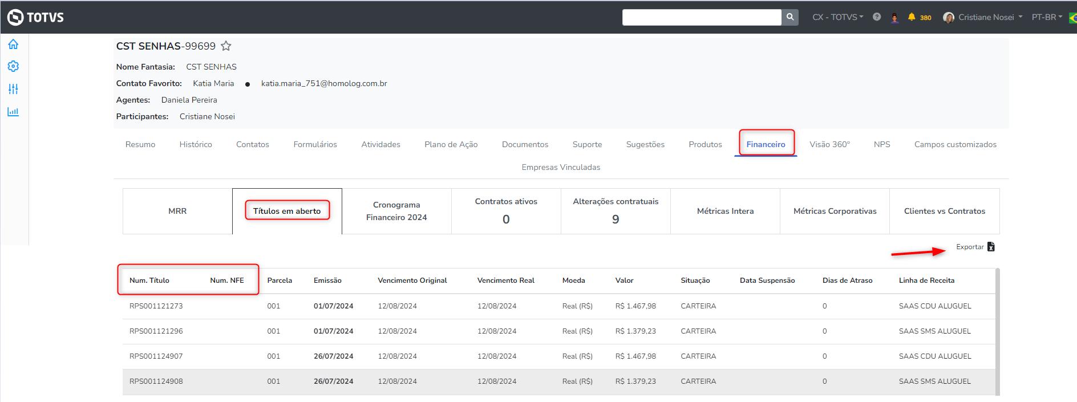The height and width of the screenshot is (402, 1077).
Task: Click the sliders adjustments sidebar icon
Action: click(x=13, y=89)
